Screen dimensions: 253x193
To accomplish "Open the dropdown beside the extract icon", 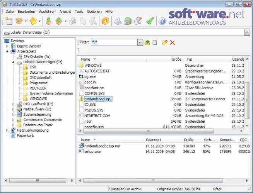I will point(65,21).
